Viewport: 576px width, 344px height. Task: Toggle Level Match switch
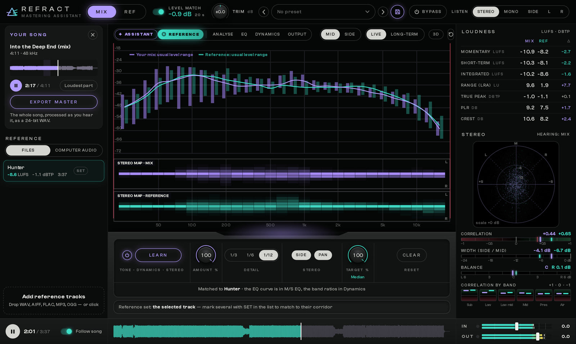pos(158,12)
